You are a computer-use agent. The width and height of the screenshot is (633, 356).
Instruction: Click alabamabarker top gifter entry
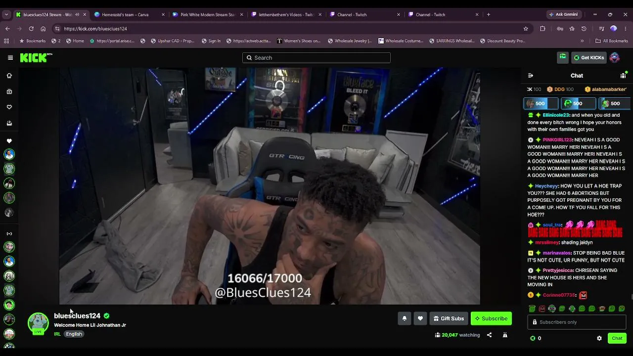(606, 89)
